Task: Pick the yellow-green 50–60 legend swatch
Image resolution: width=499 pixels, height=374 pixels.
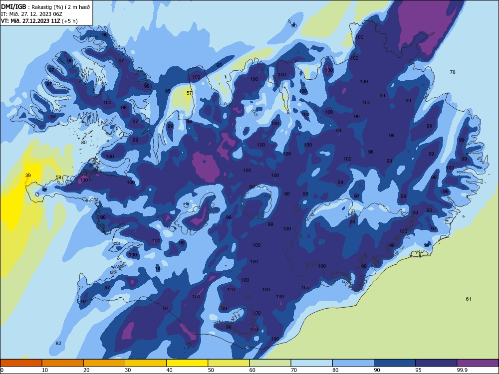Action: (x=229, y=363)
